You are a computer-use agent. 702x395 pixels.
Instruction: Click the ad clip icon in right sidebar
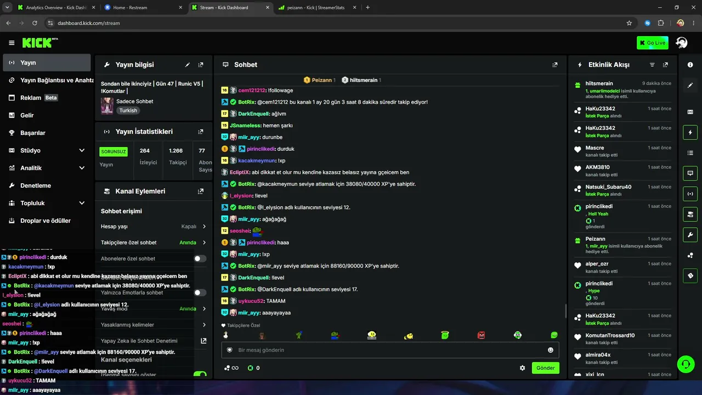[690, 112]
